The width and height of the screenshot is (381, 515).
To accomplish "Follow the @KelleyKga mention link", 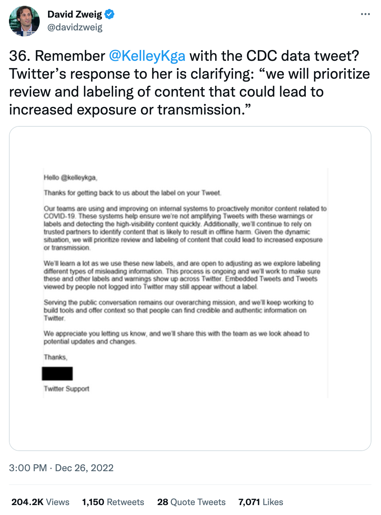I will pos(147,56).
